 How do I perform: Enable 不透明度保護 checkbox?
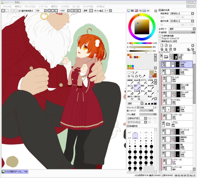point(160,36)
